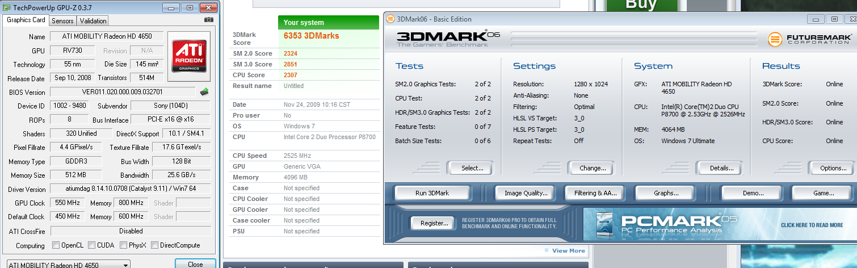
Task: Switch to the Graphics Card tab
Action: click(26, 20)
